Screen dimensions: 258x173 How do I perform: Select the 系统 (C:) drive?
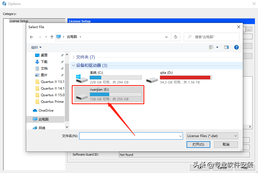pyautogui.click(x=109, y=77)
